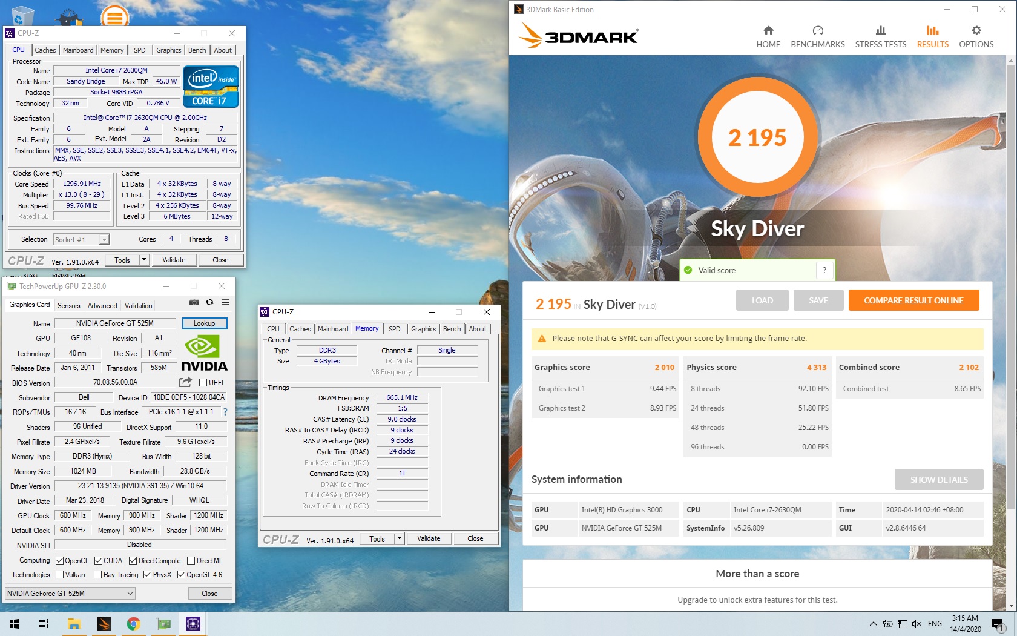Open the Recycle Bin desktop icon
The image size is (1017, 636).
(x=22, y=15)
